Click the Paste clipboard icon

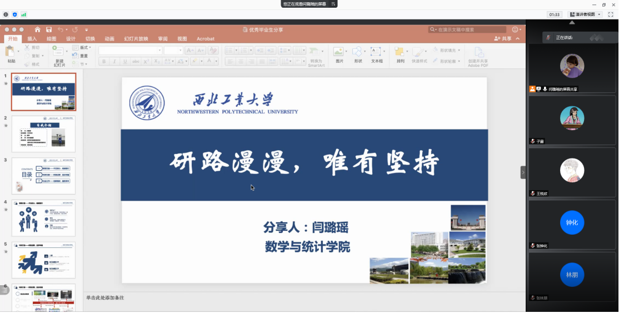pyautogui.click(x=11, y=52)
